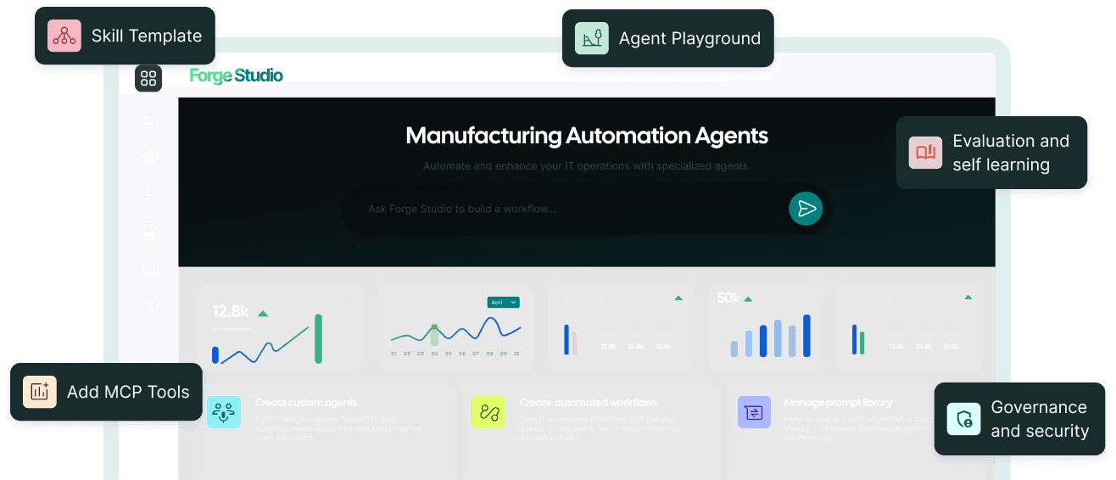The height and width of the screenshot is (480, 1116).
Task: Click the Forge Studio logo
Action: tap(237, 75)
